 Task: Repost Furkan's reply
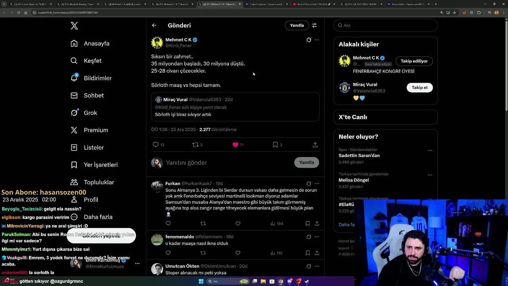click(x=203, y=224)
